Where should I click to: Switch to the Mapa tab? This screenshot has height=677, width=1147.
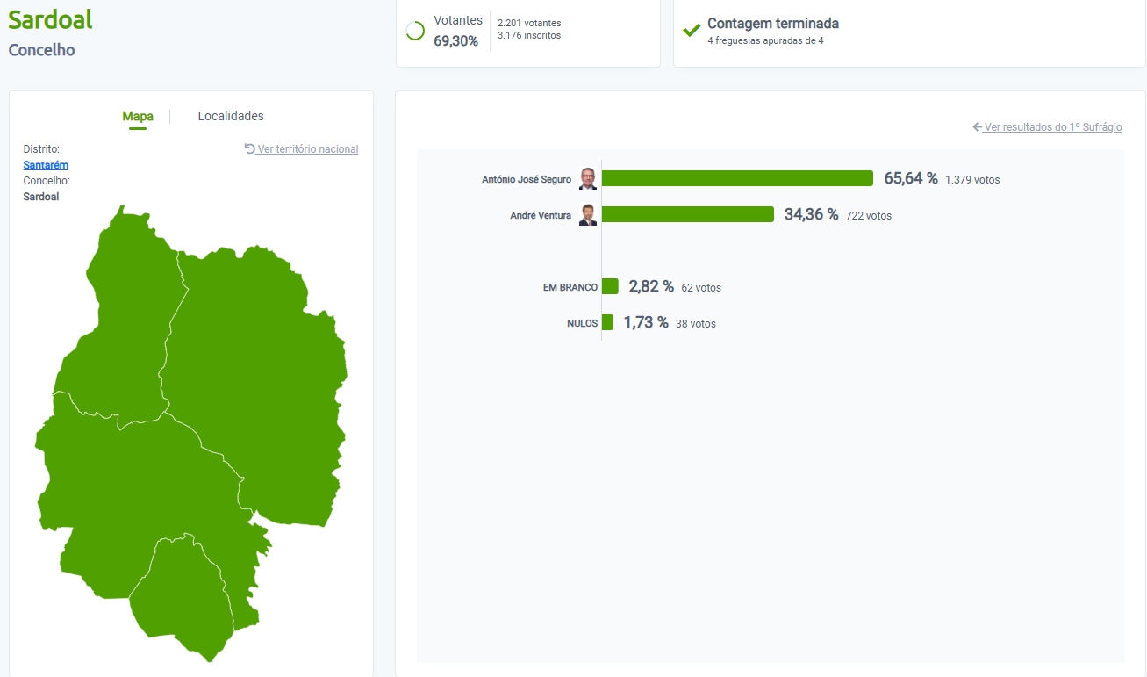click(x=138, y=116)
